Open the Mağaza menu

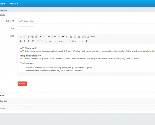14,4
